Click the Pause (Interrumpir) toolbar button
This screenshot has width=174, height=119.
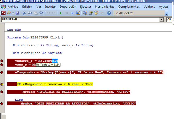[x=67, y=13]
